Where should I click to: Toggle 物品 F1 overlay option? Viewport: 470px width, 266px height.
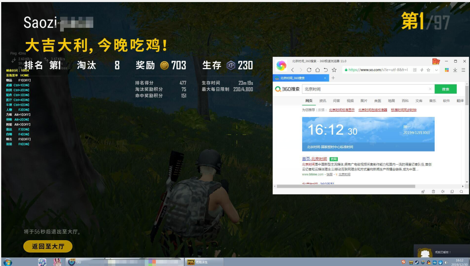click(18, 80)
